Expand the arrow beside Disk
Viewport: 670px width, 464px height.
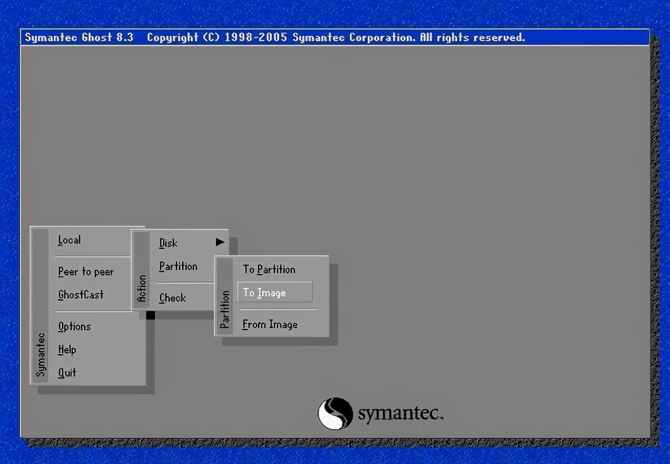click(220, 242)
